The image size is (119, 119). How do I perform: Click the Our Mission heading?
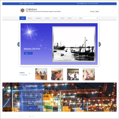tap(31, 86)
